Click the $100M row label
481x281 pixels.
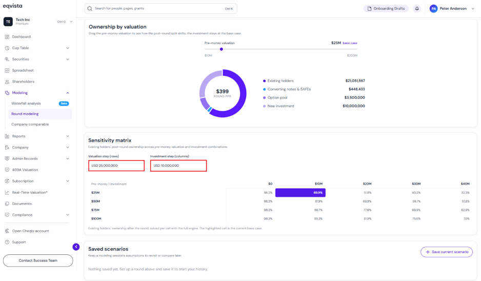96,219
